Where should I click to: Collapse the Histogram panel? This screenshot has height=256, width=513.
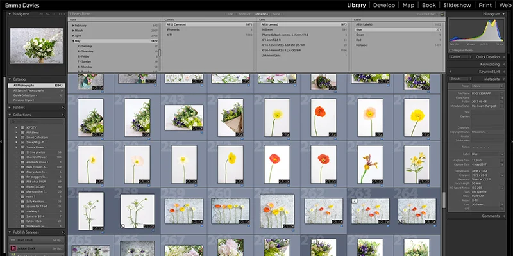coord(503,14)
